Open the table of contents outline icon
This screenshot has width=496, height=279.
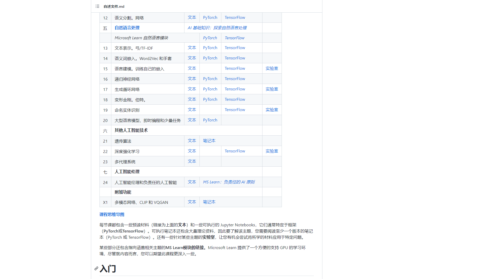pos(97,6)
